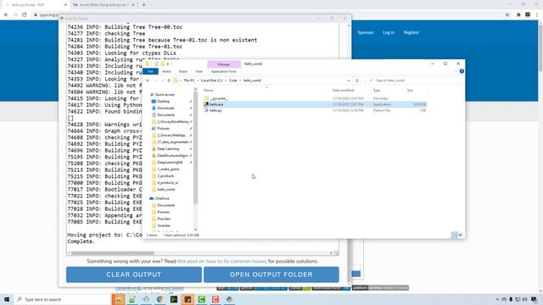Reload the page in Chrome
Image resolution: width=543 pixels, height=305 pixels.
25,15
